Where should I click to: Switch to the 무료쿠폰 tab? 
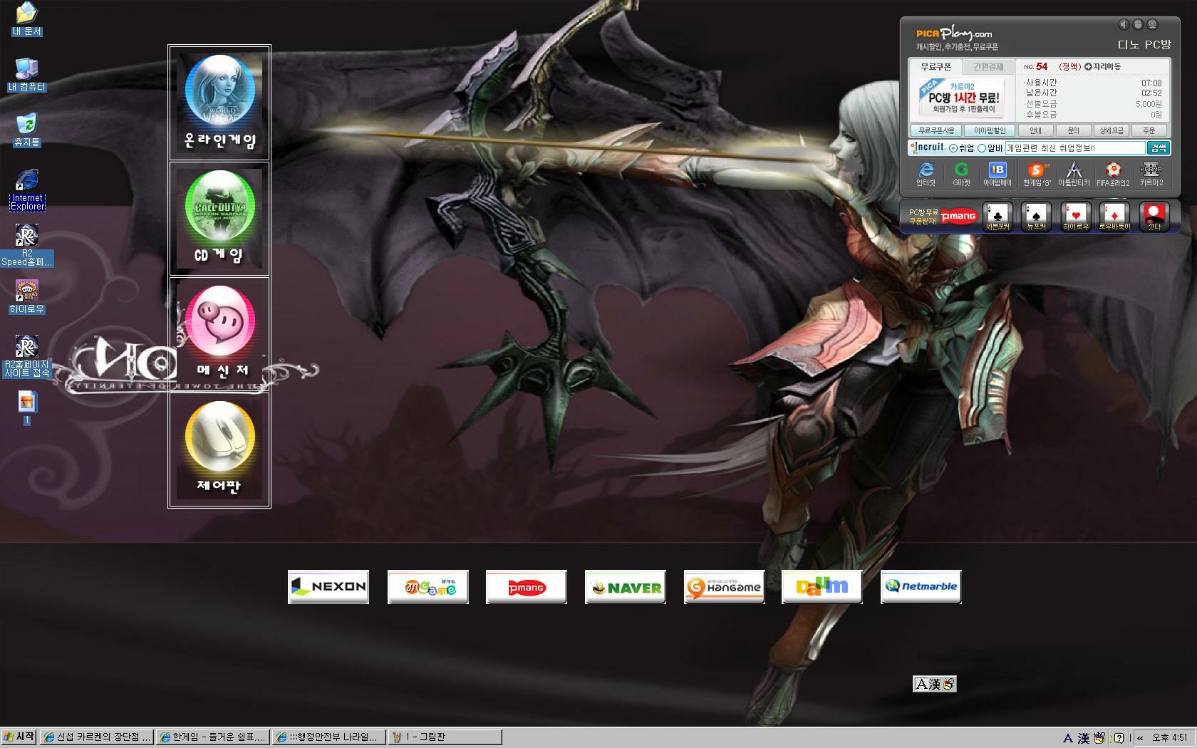tap(936, 66)
